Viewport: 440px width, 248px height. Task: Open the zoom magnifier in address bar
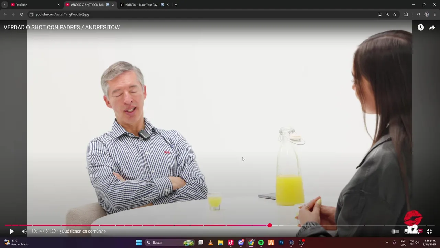point(387,14)
